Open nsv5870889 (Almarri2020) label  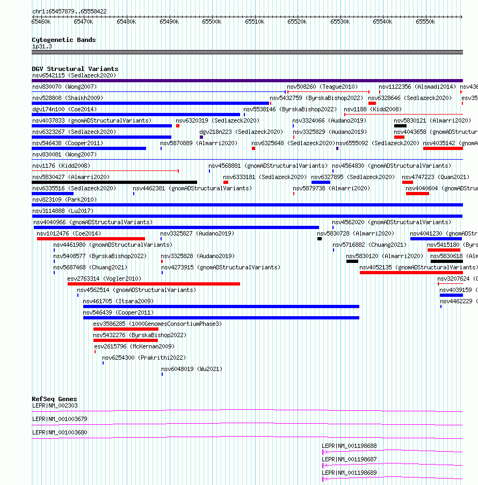click(x=199, y=143)
